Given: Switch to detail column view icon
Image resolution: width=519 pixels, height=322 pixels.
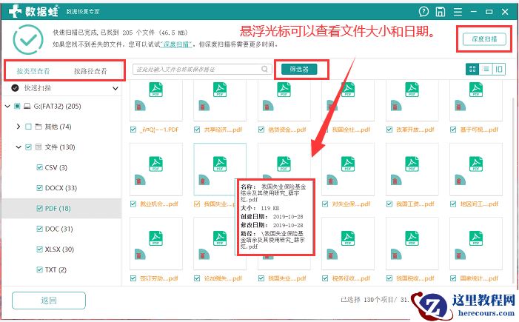Looking at the screenshot, I should pos(499,69).
